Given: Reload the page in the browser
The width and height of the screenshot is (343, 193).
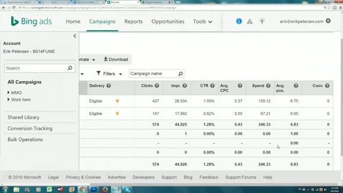Looking at the screenshot, I should [x=14, y=8].
